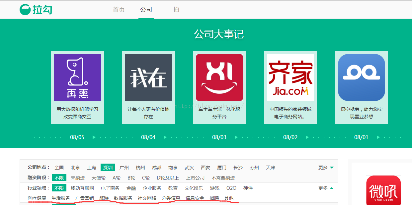This screenshot has height=205, width=412.
Task: Click the arrow after 08/01
Action: click(x=378, y=137)
